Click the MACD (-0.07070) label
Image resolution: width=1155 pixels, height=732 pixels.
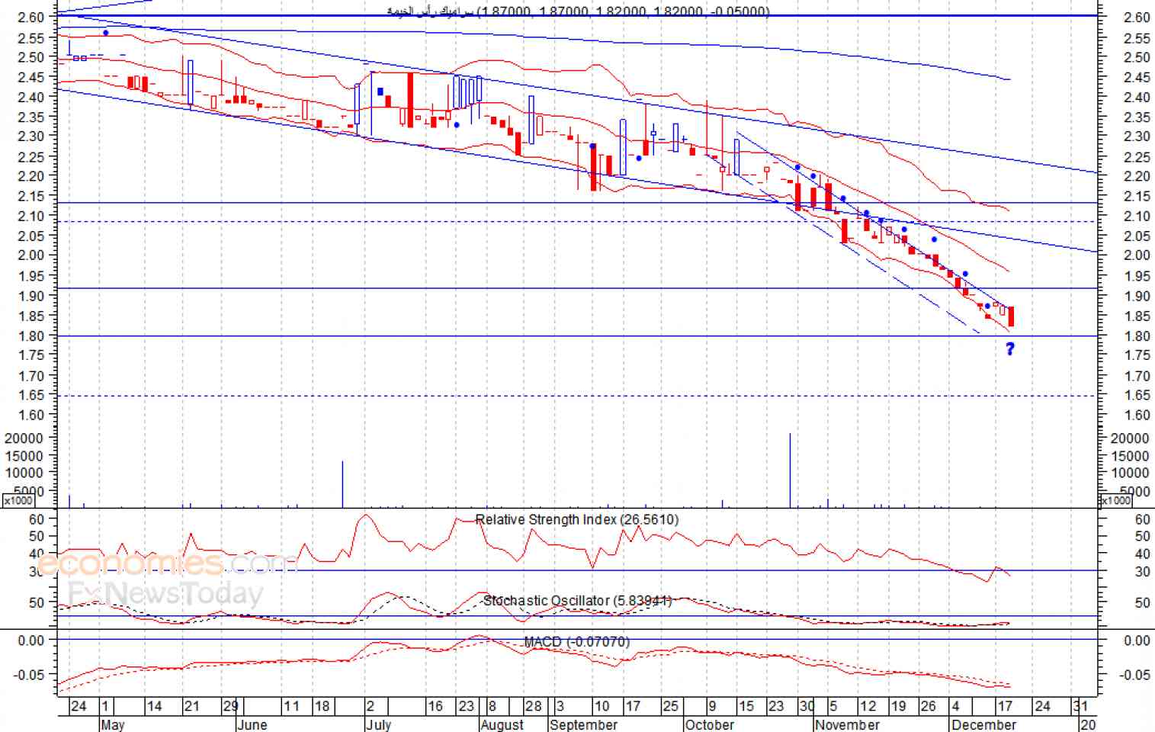pos(577,642)
